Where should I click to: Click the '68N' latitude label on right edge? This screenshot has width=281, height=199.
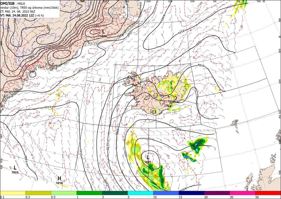(x=280, y=20)
